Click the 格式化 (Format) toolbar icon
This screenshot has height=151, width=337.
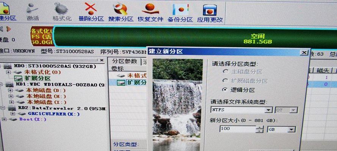click(x=62, y=12)
